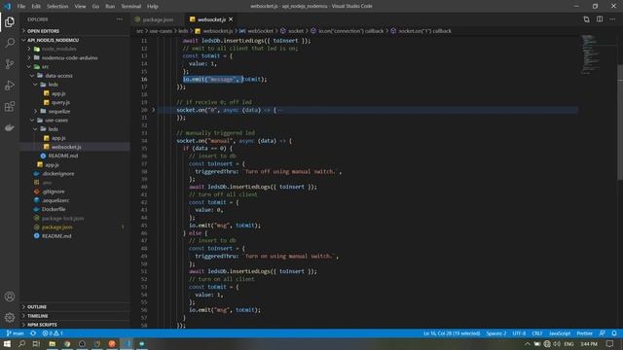The height and width of the screenshot is (350, 623).
Task: Close the websocket.js editor tab
Action: coord(231,19)
